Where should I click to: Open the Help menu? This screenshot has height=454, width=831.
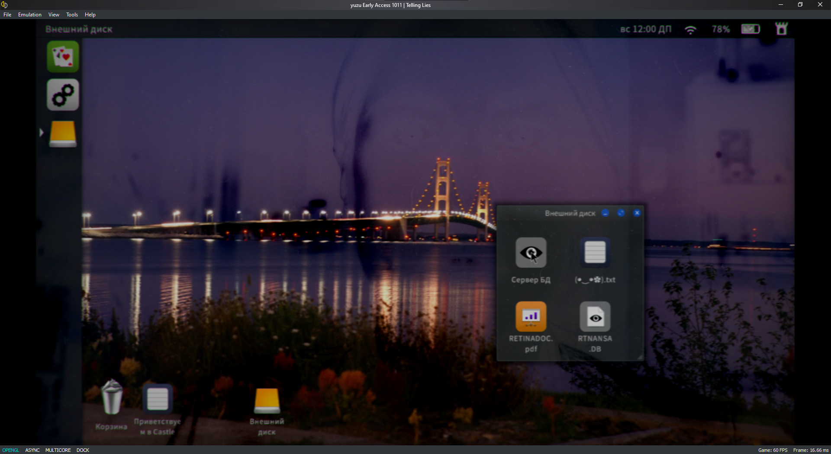tap(90, 15)
